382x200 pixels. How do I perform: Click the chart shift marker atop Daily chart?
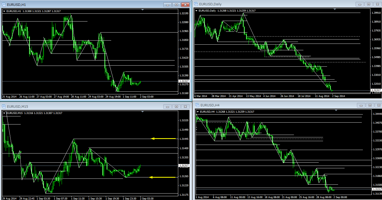pos(335,9)
